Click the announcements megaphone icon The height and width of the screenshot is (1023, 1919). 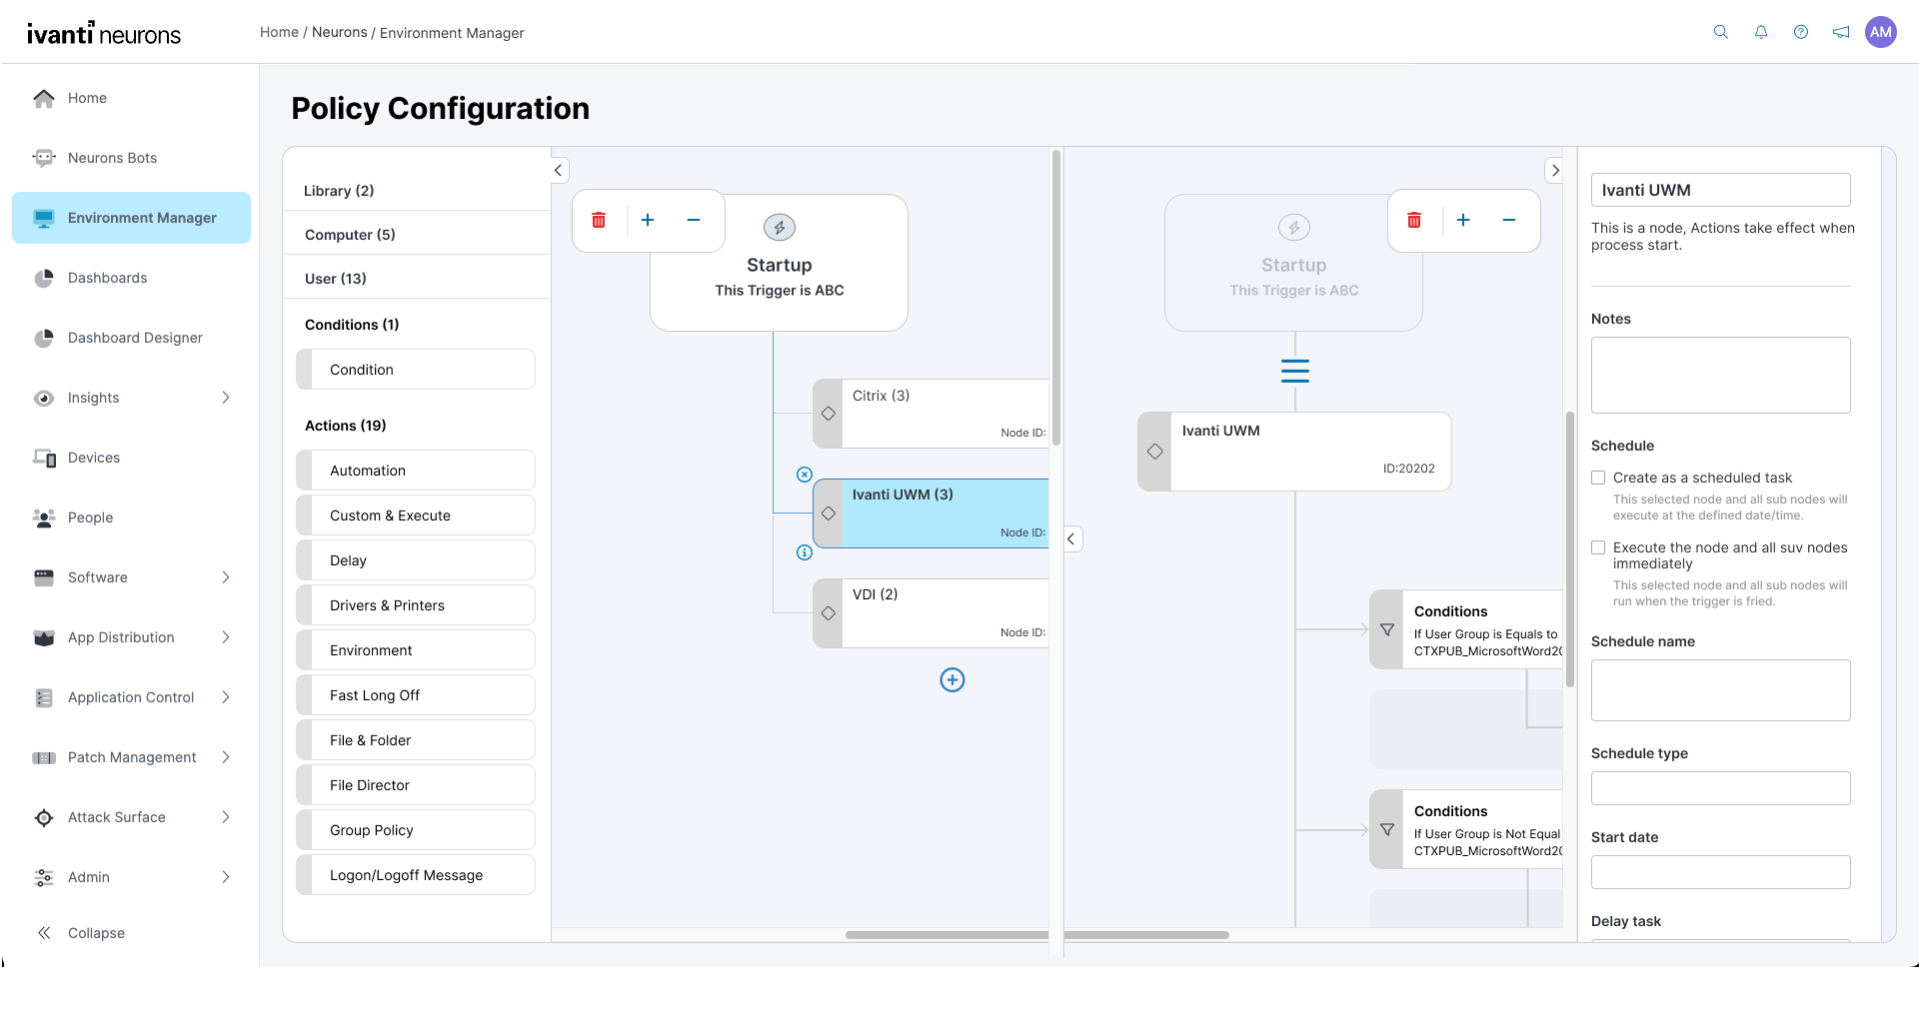[x=1841, y=32]
